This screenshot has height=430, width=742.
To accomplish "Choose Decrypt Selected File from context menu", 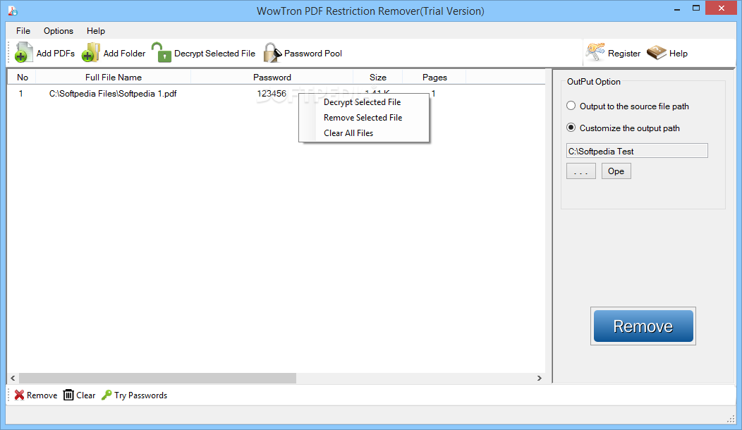I will click(x=363, y=102).
